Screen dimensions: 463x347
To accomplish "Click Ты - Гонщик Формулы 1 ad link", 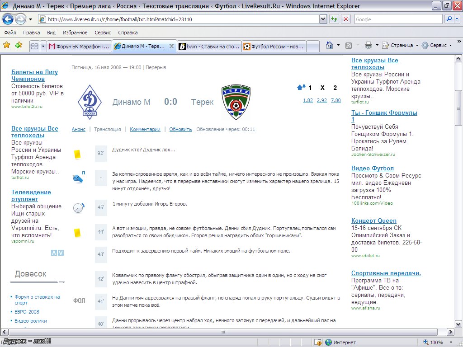I will (384, 116).
